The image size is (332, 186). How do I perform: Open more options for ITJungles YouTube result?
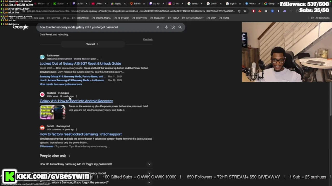coord(76,96)
